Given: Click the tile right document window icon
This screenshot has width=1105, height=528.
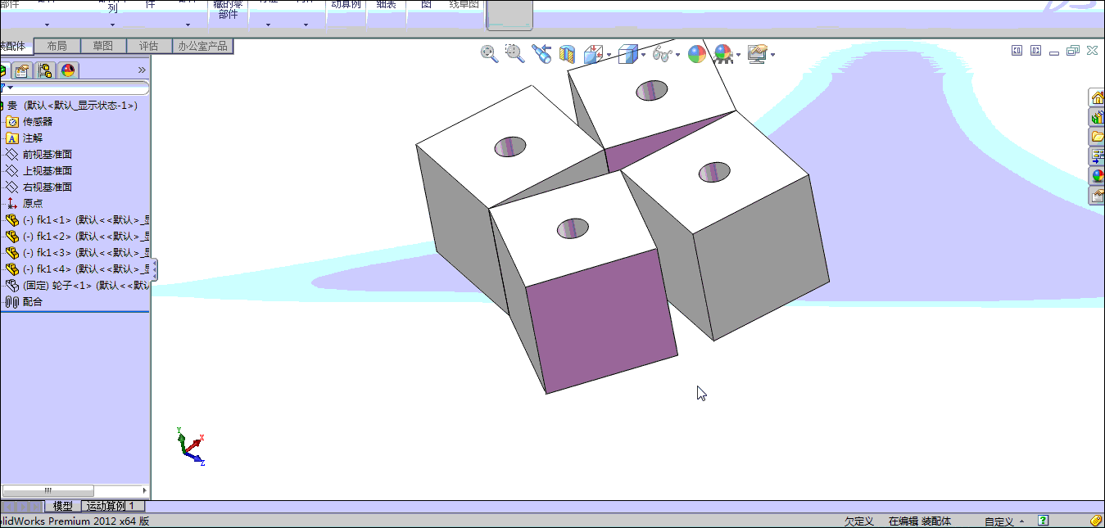Looking at the screenshot, I should pos(1035,51).
